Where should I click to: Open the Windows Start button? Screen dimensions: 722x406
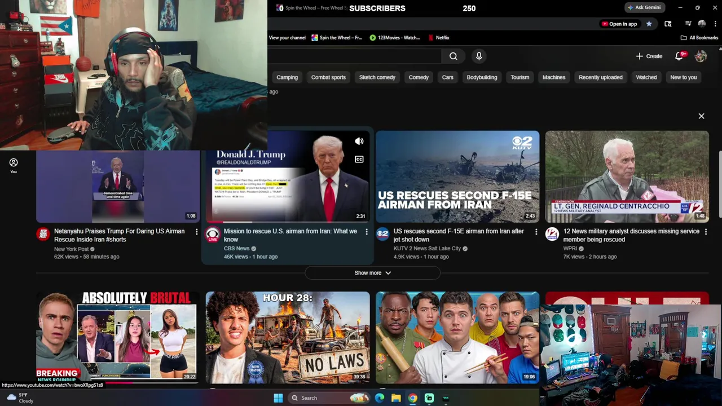coord(278,398)
